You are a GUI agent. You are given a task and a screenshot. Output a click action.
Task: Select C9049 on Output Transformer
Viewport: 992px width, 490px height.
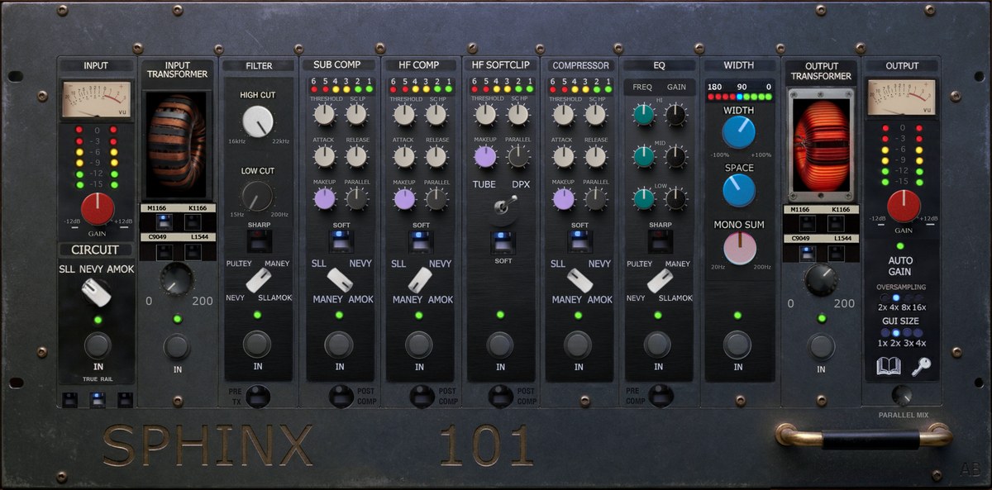(807, 253)
